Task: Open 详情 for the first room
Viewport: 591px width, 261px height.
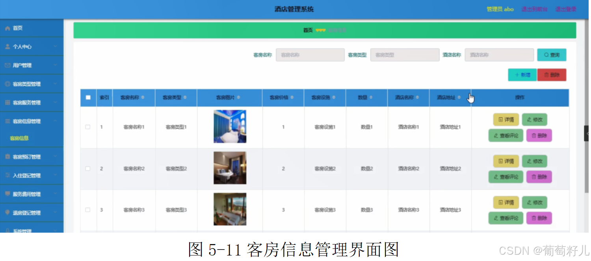Action: (506, 119)
